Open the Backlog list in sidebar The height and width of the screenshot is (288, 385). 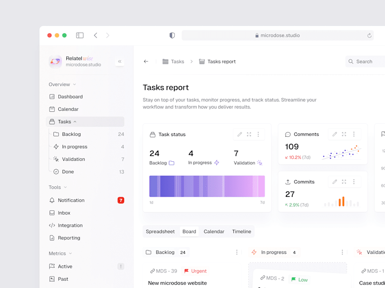[x=89, y=134]
